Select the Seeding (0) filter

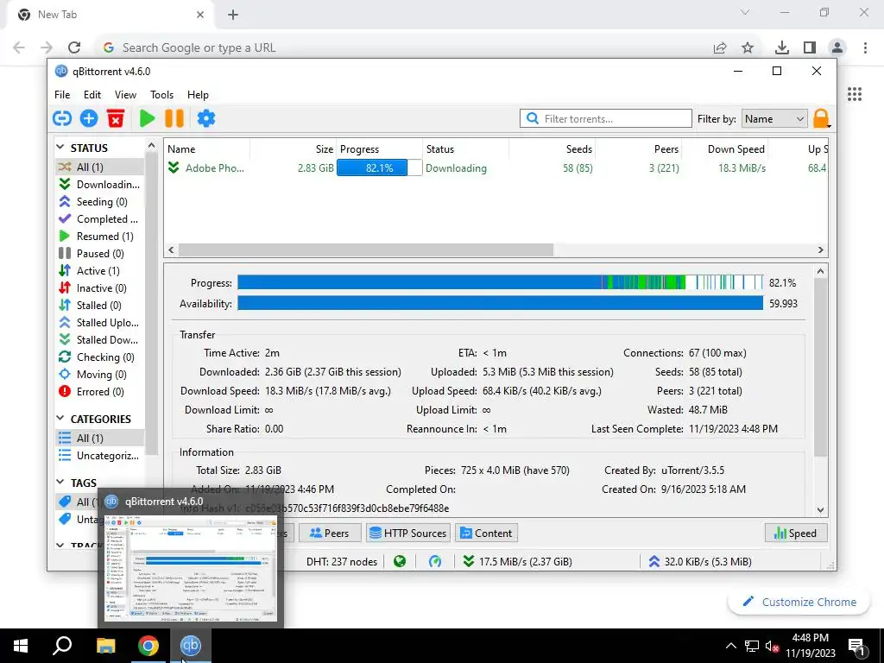[100, 202]
